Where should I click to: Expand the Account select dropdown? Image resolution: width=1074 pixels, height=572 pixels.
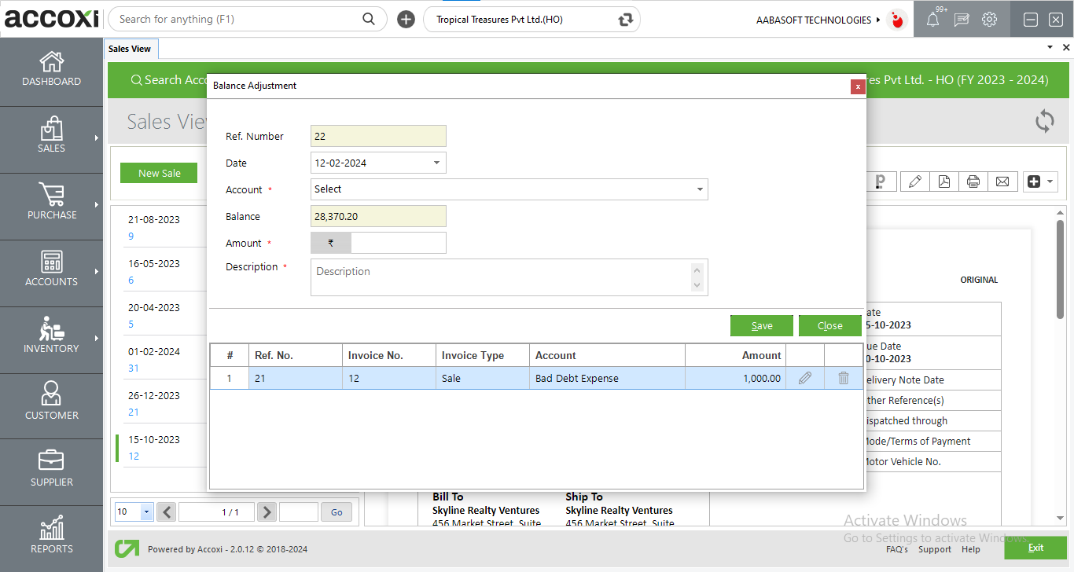[699, 189]
